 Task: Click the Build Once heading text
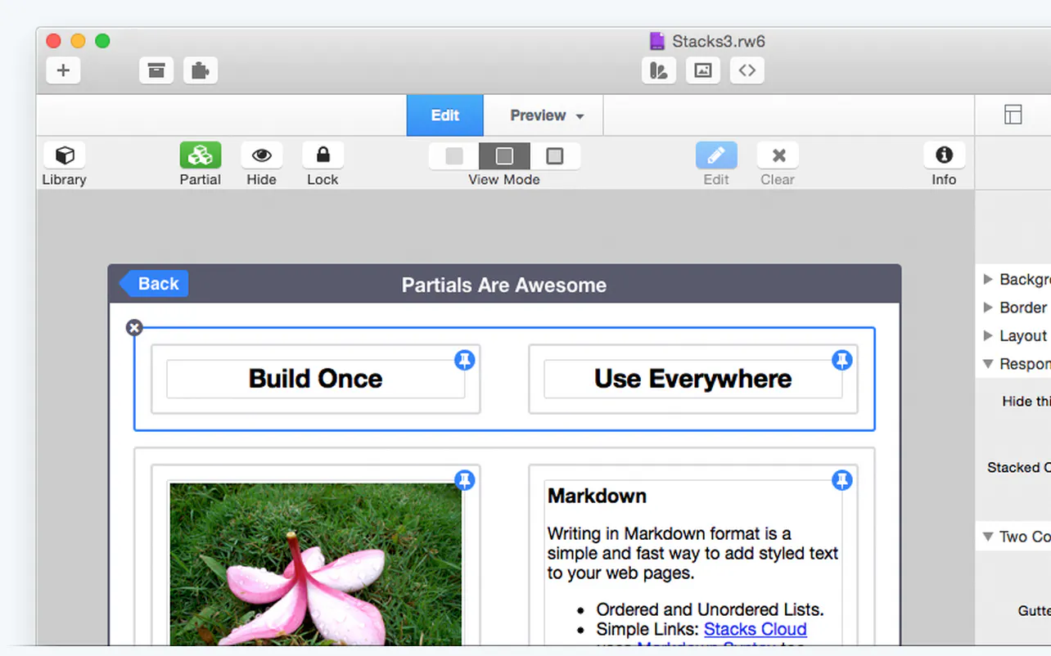[316, 379]
